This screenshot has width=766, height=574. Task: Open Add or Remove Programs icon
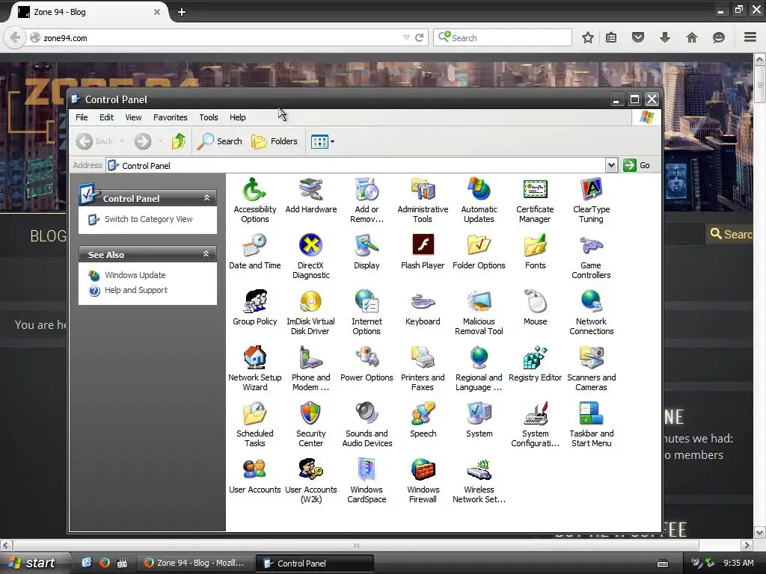pyautogui.click(x=367, y=200)
